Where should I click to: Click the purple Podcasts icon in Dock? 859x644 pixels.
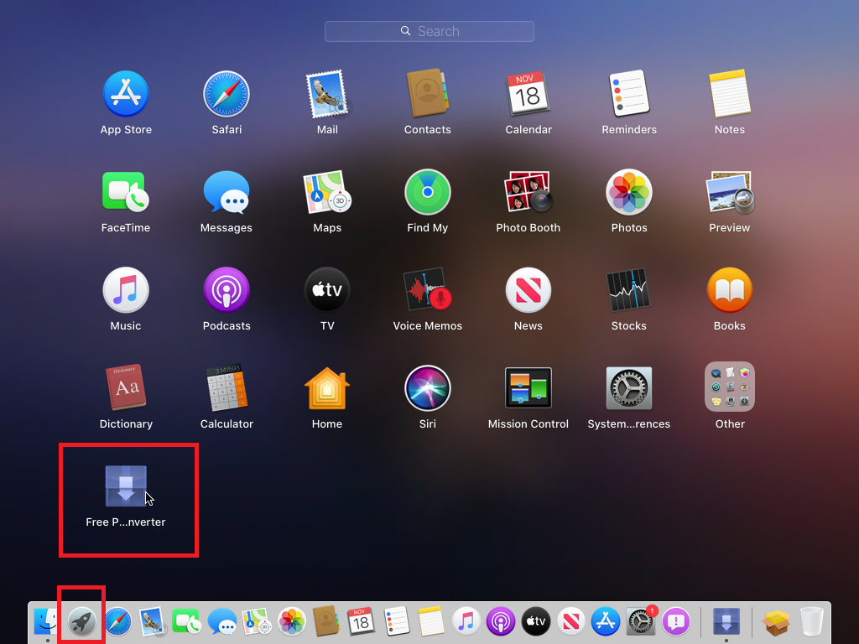[501, 622]
